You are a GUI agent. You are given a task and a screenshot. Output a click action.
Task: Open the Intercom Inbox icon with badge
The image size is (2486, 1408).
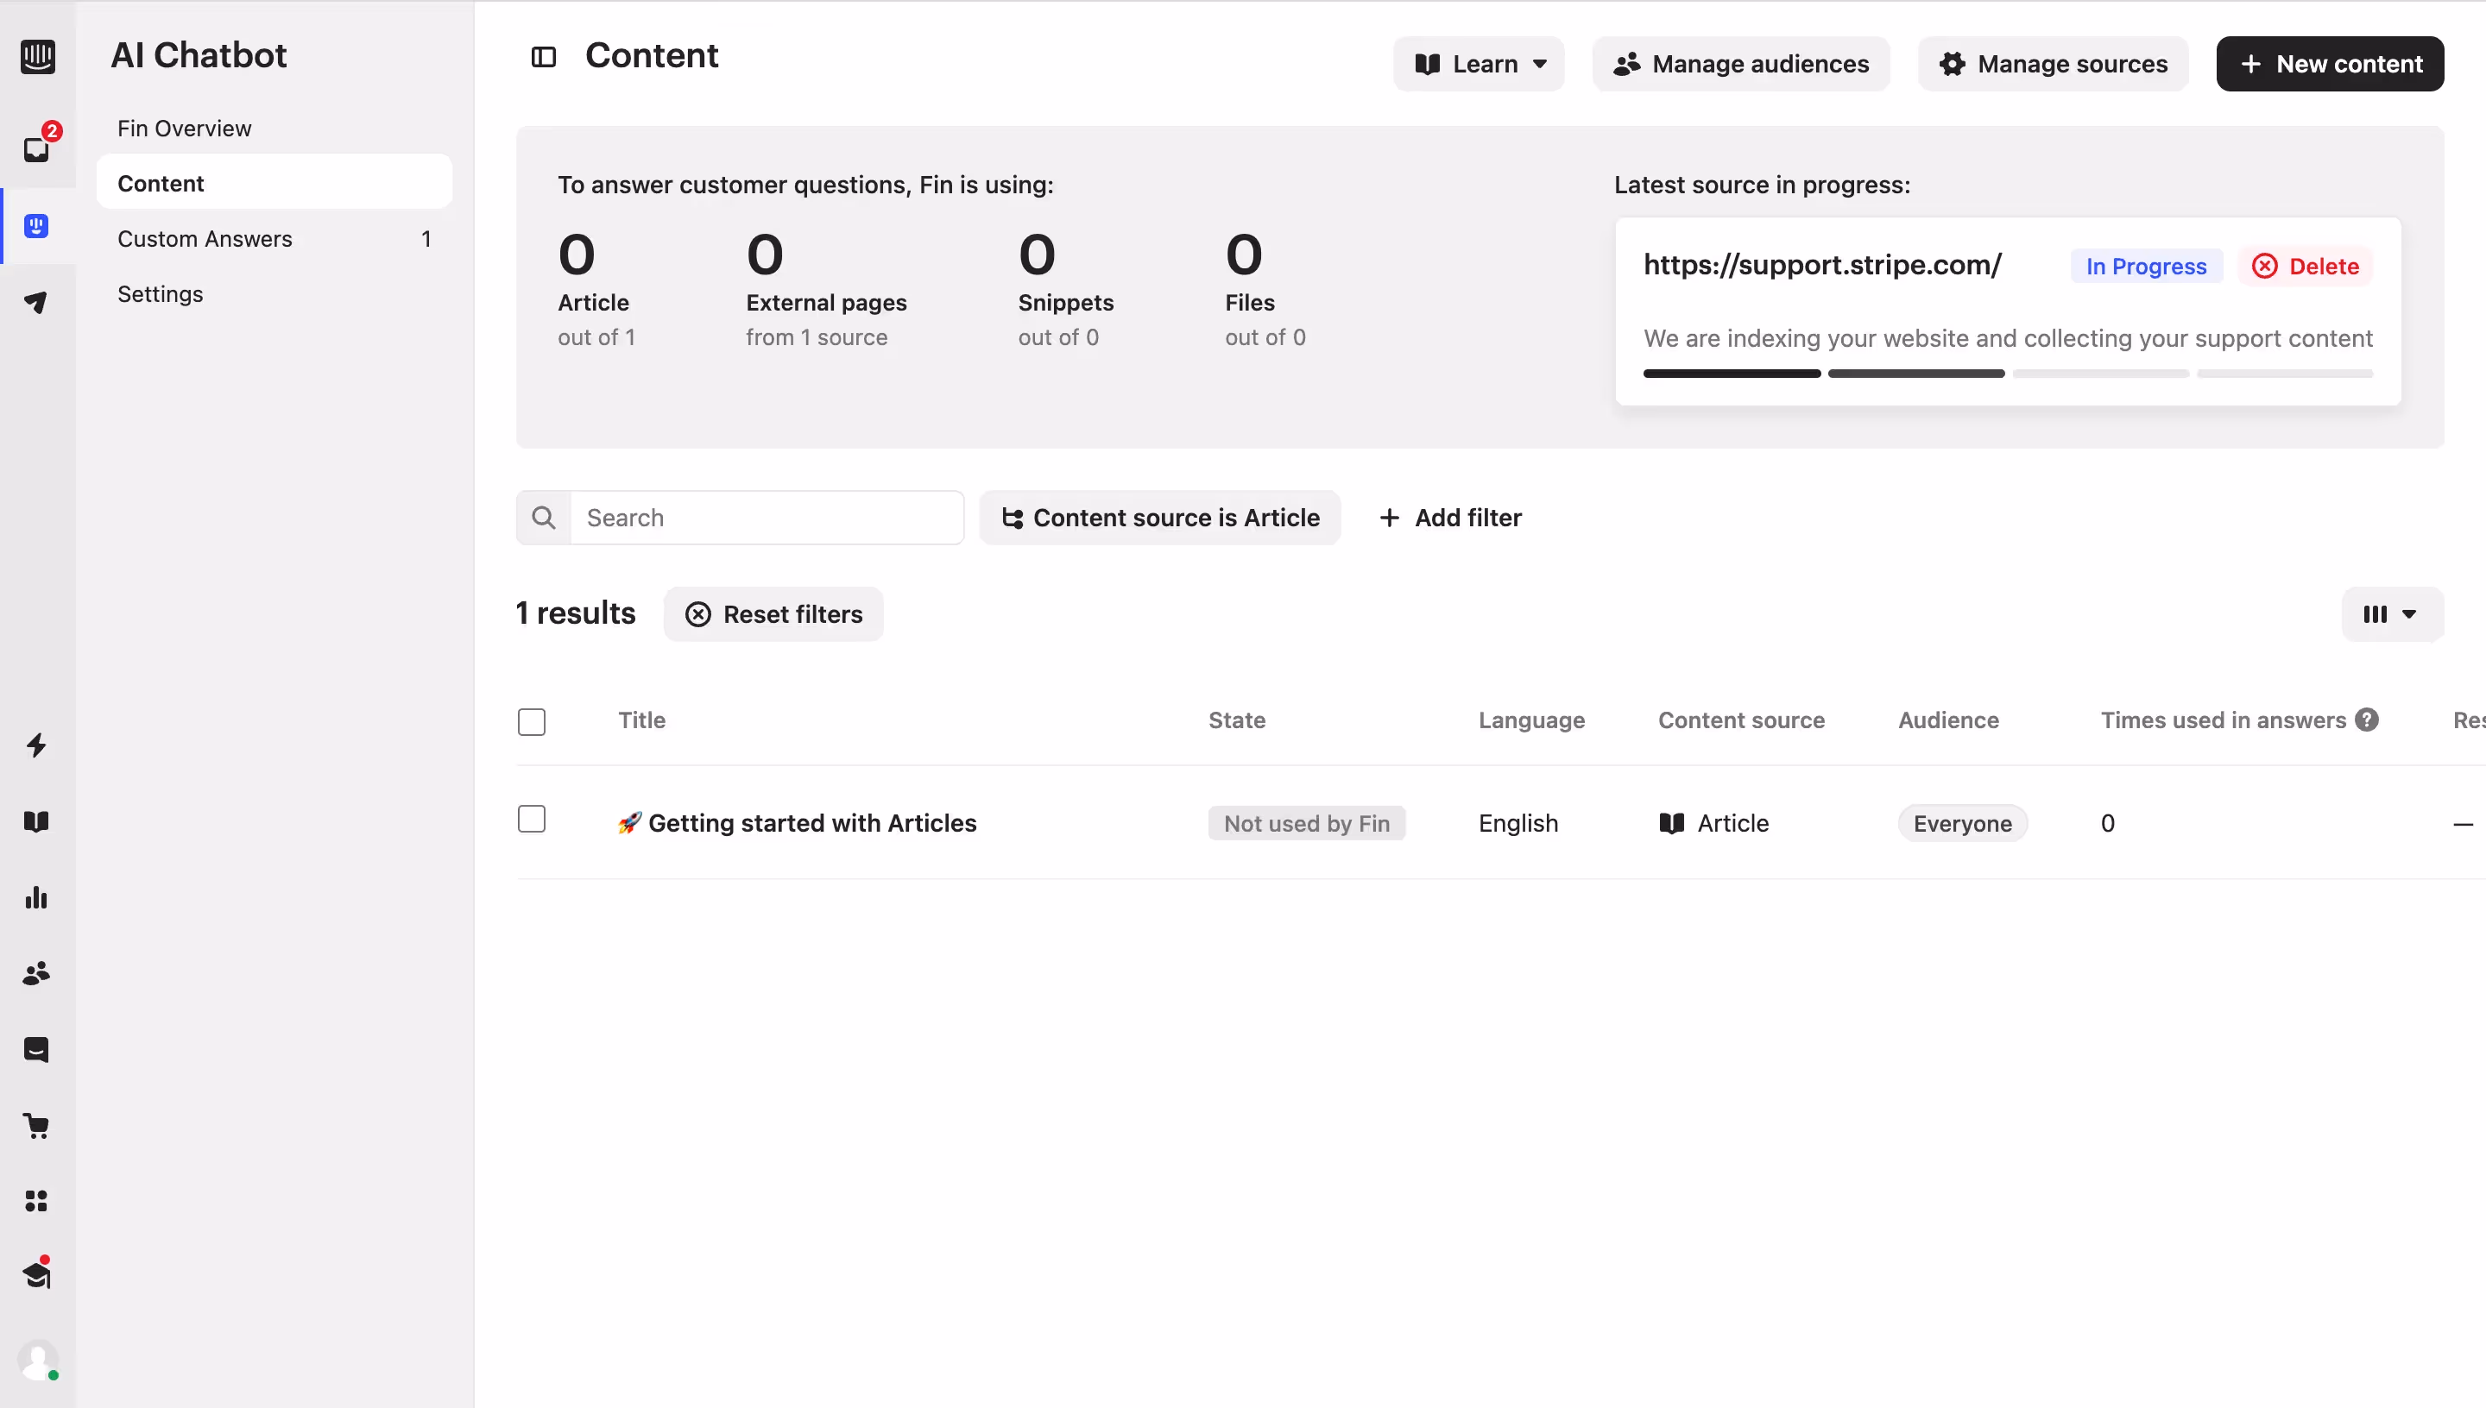coord(37,150)
